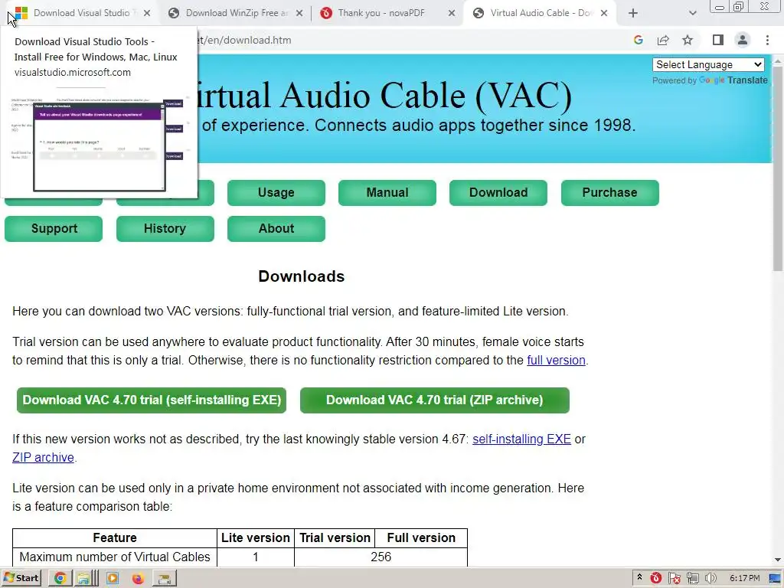Launch Firefox from the taskbar
The height and width of the screenshot is (588, 784).
(138, 579)
